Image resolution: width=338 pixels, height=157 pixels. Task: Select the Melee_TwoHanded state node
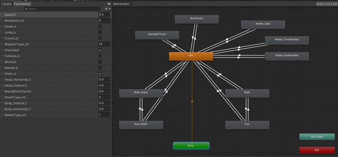[287, 40]
